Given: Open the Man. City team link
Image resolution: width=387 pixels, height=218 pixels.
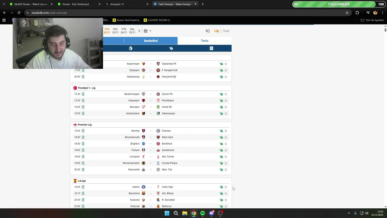Looking at the screenshot, I should pos(167,170).
